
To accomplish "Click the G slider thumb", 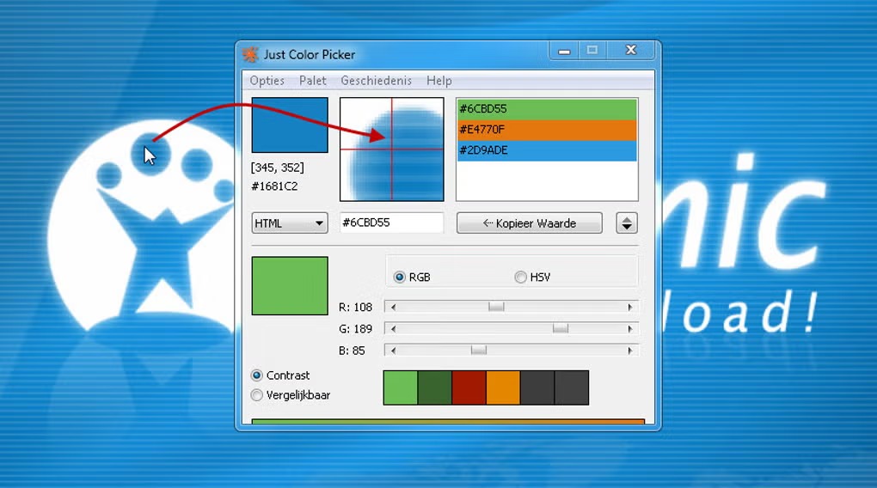I will [x=561, y=329].
